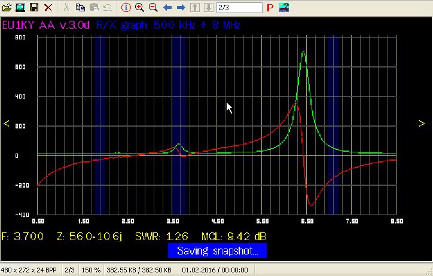The image size is (433, 276).
Task: Go to next image with right blue arrow
Action: pos(181,8)
